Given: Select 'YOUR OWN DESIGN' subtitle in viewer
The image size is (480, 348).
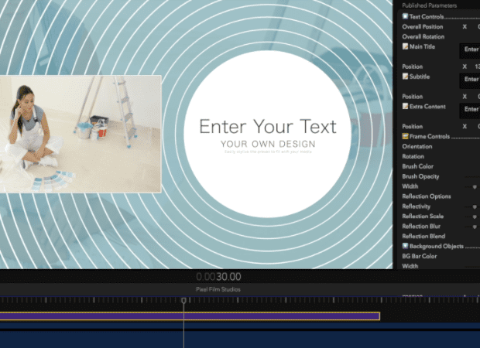Looking at the screenshot, I should coord(268,144).
